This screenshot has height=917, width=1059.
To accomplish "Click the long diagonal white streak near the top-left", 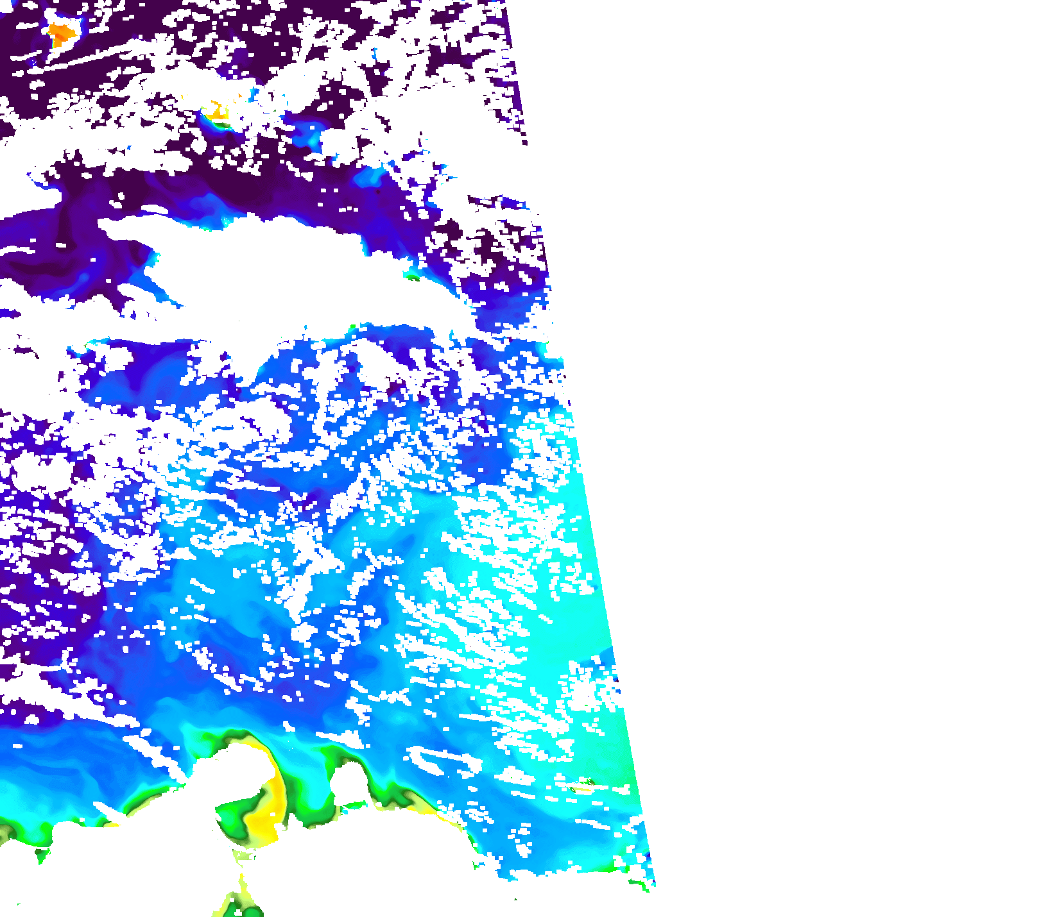I will 83,60.
